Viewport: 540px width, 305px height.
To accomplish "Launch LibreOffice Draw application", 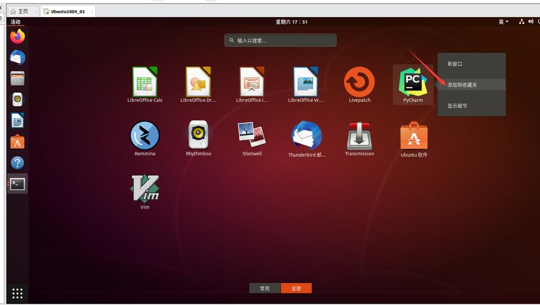I will (x=198, y=82).
